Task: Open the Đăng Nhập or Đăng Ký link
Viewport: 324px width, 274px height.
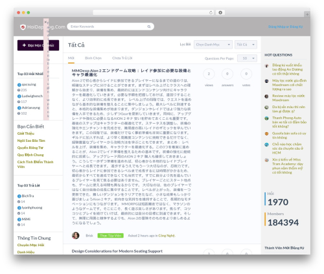Action: (x=285, y=27)
